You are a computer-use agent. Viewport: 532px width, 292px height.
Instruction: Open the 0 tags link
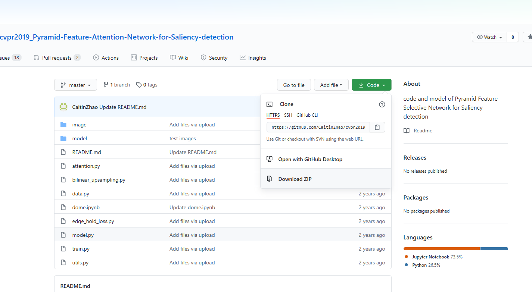pos(147,85)
